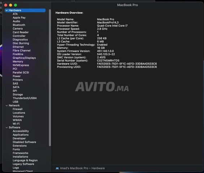Open Firewall settings info
This screenshot has width=204, height=173.
coord(18,109)
